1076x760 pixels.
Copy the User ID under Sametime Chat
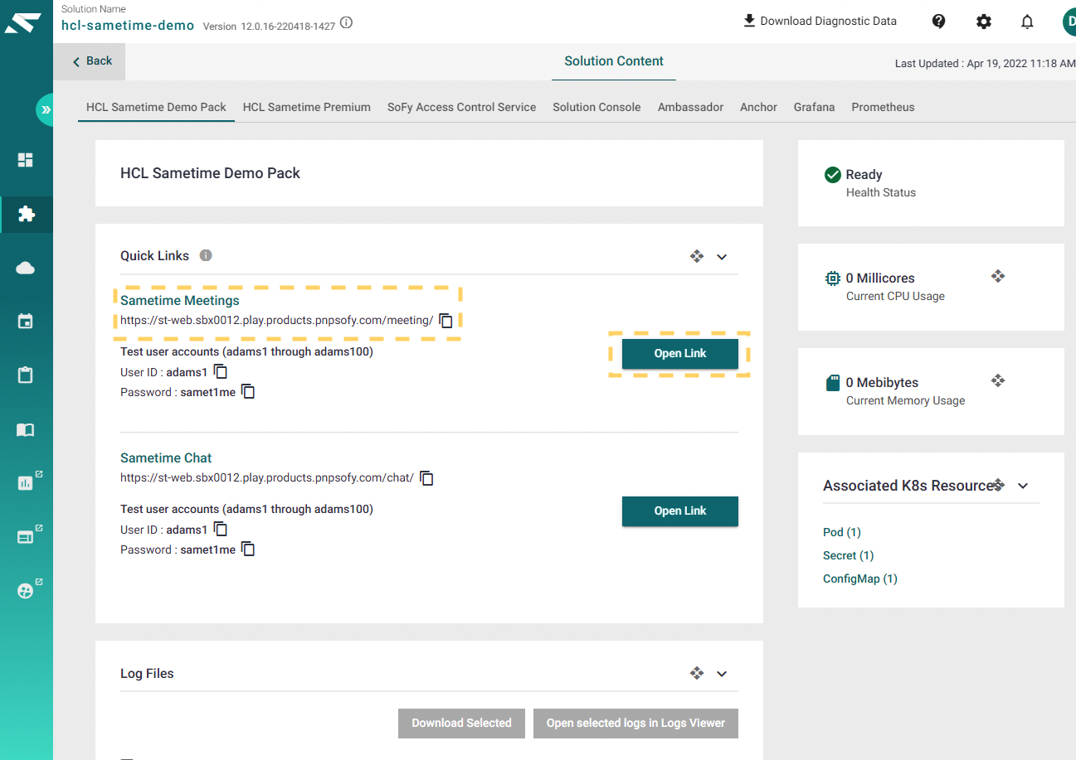click(x=221, y=530)
